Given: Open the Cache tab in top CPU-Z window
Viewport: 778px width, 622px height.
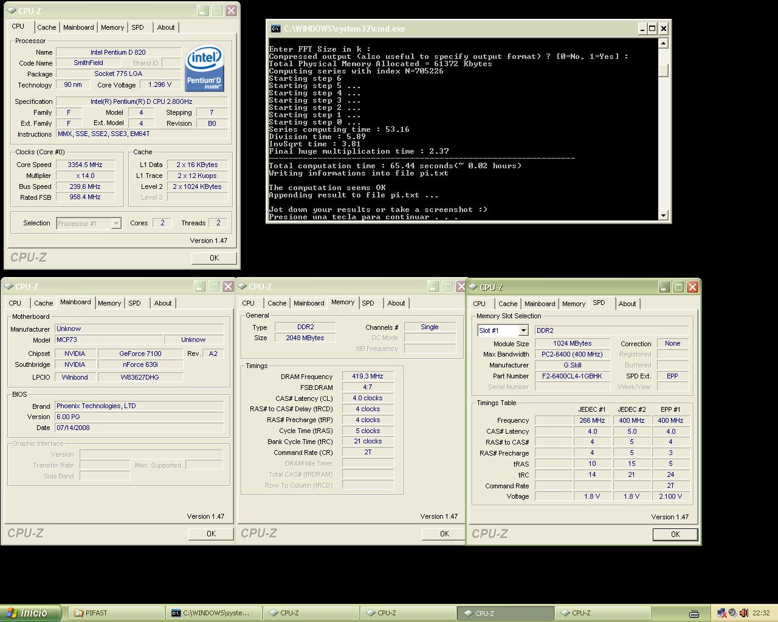Looking at the screenshot, I should point(46,27).
